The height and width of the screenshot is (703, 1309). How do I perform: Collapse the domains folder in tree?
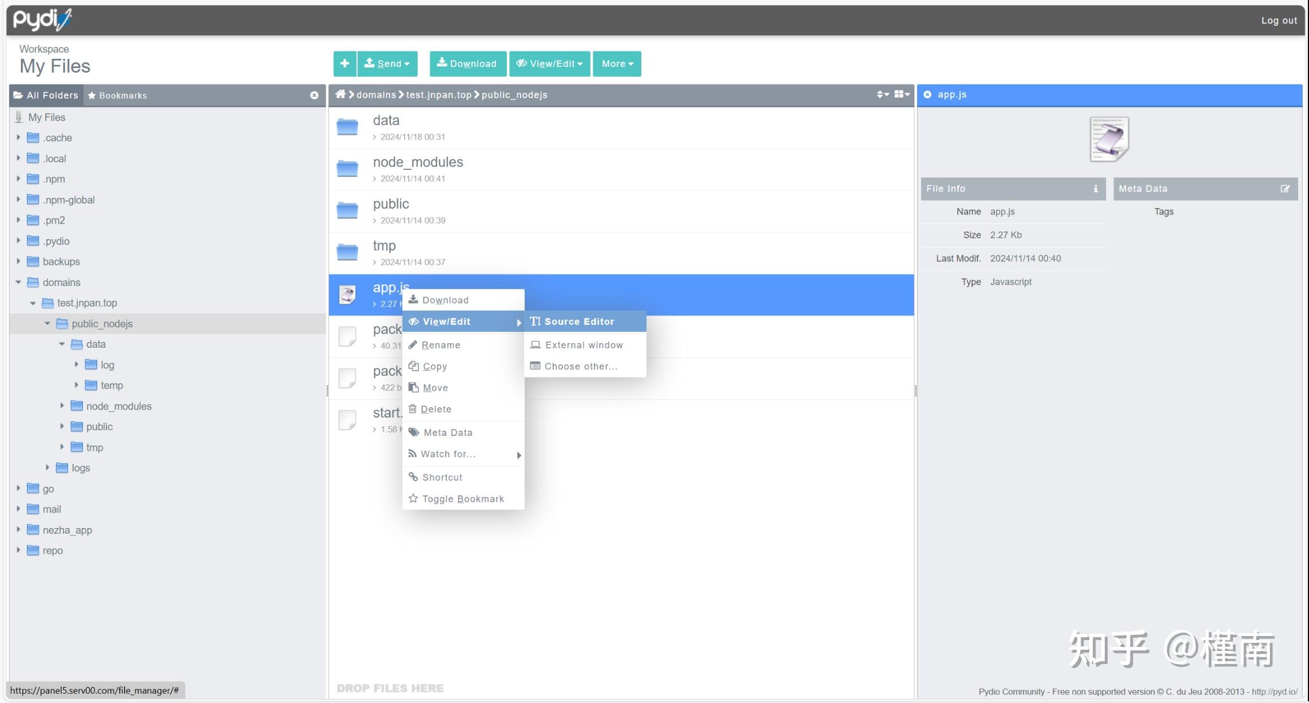(x=18, y=283)
